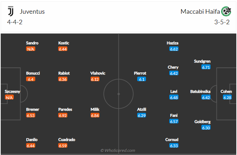Click Juventus 4-4-2 formation label

[x=15, y=22]
